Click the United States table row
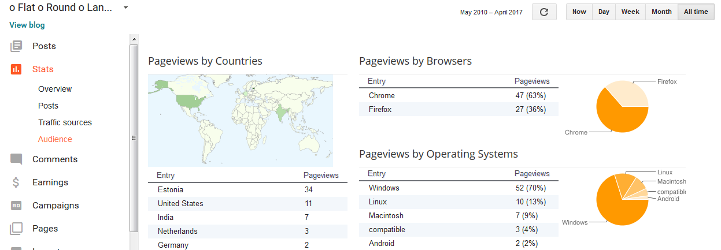721x250 pixels. 247,203
